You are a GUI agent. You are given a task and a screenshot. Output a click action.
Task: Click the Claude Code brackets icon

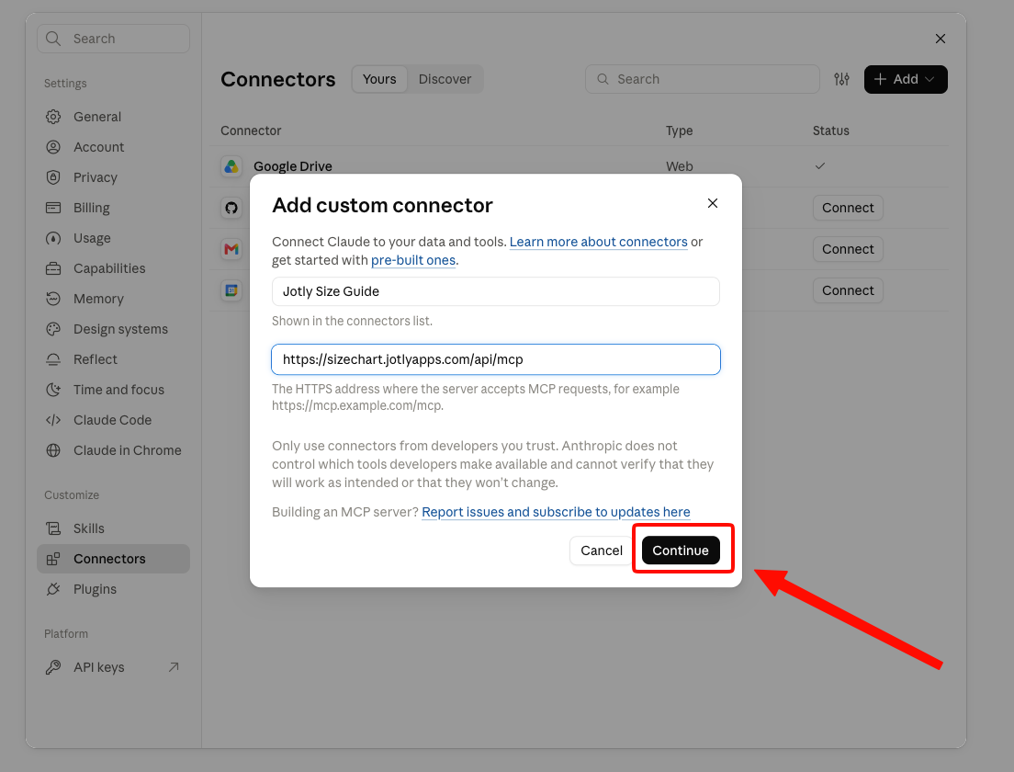(53, 420)
